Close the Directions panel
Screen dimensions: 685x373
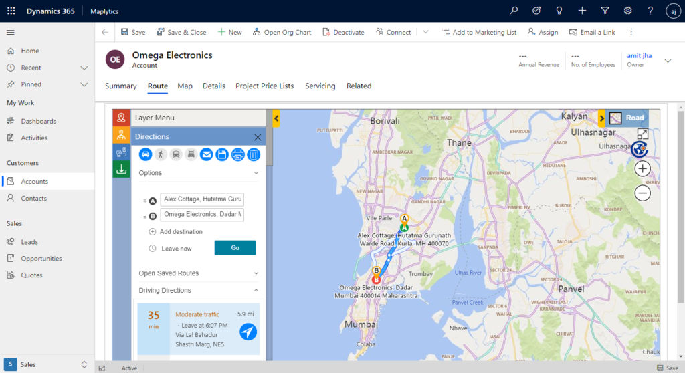click(258, 137)
